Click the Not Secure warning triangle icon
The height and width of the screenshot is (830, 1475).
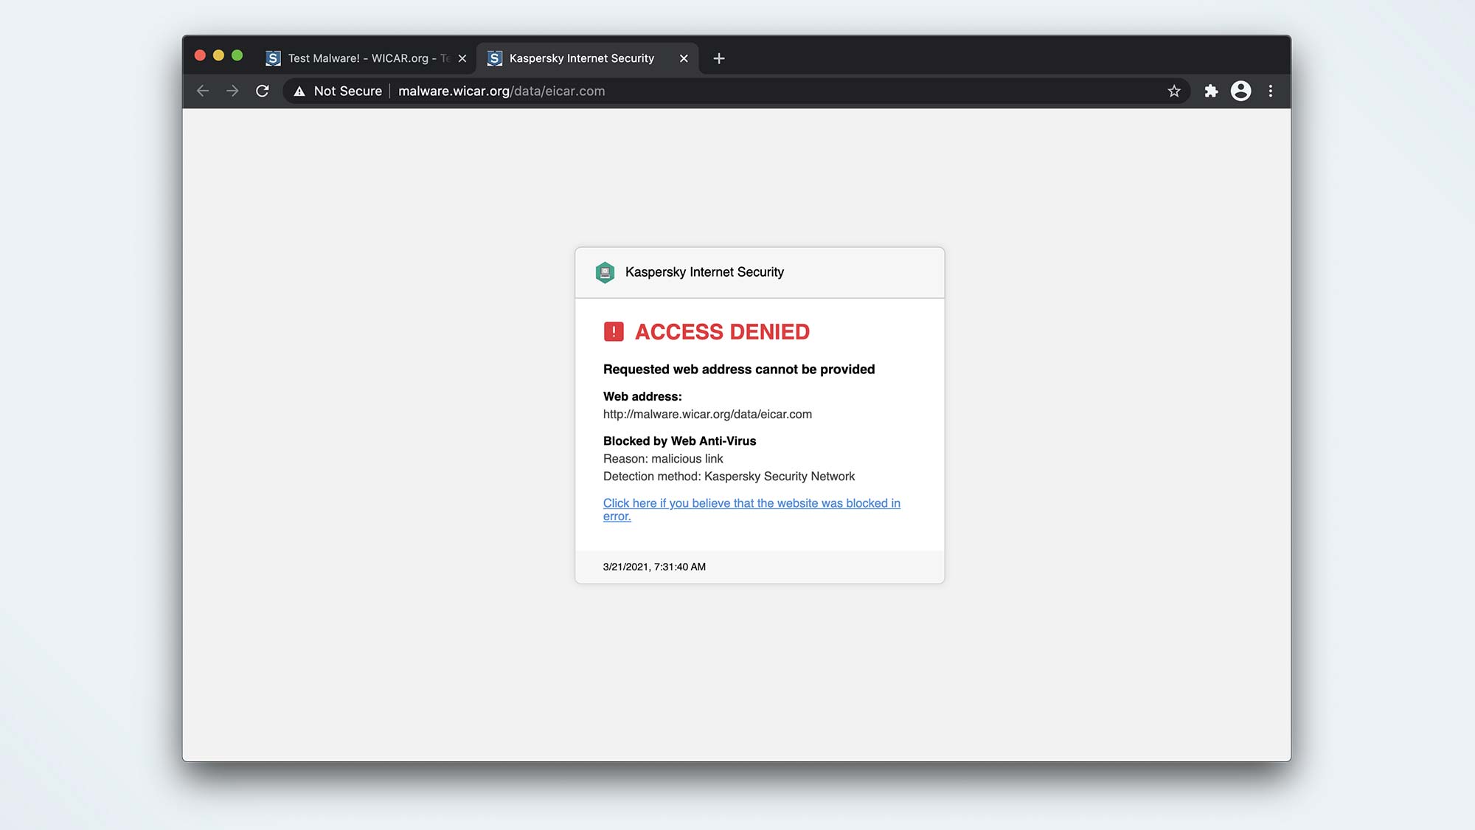299,91
